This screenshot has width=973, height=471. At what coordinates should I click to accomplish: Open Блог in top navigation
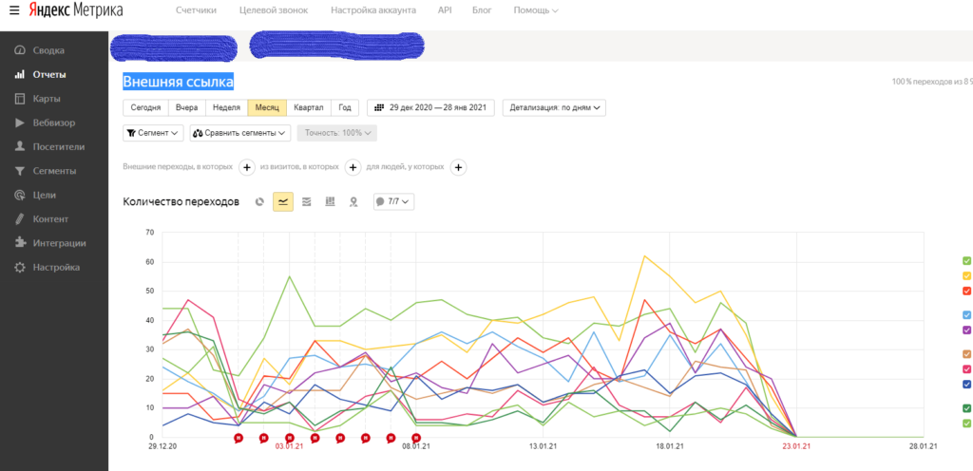pos(482,10)
